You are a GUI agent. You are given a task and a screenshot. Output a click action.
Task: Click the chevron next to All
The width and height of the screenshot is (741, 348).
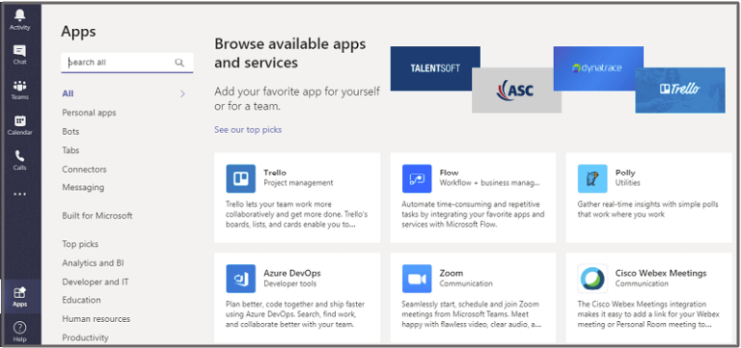182,94
